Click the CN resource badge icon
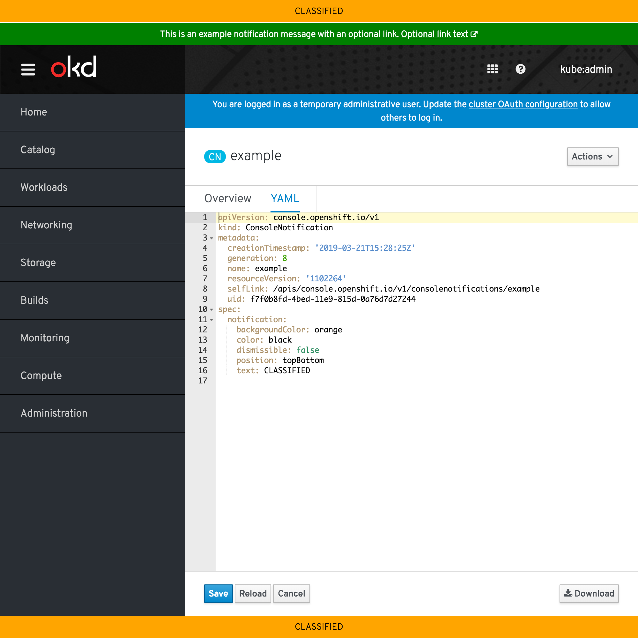 point(215,157)
